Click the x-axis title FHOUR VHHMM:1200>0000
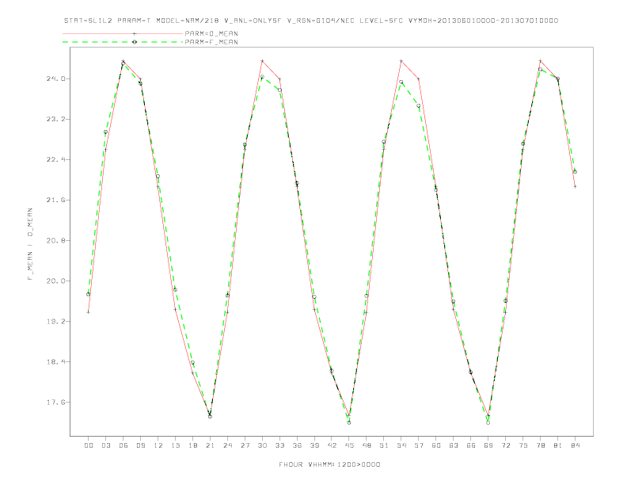Viewport: 627px width, 485px height. coord(329,464)
